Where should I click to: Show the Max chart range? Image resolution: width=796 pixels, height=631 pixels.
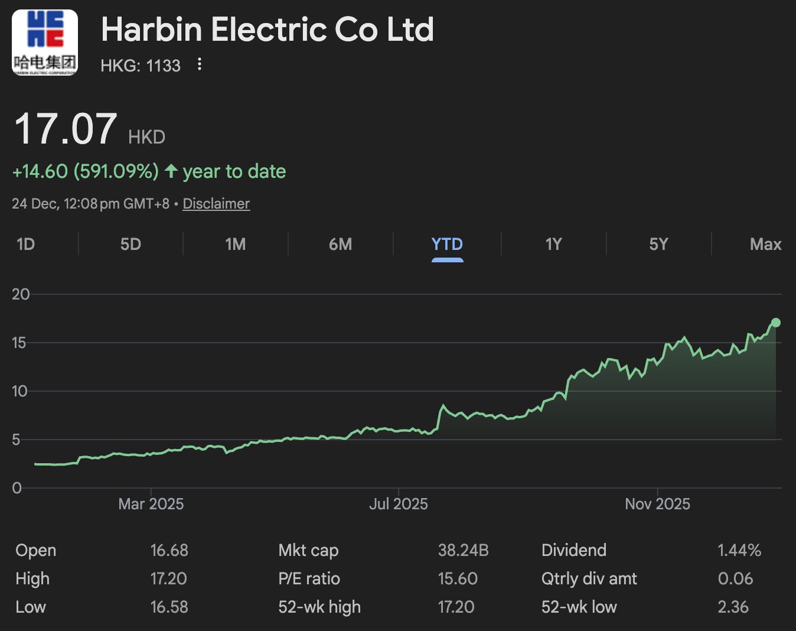(x=765, y=244)
